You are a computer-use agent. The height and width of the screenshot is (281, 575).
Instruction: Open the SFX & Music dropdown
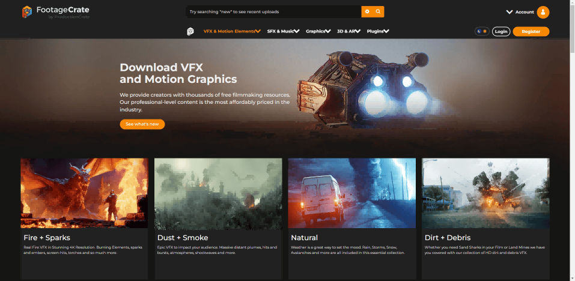[x=283, y=31]
